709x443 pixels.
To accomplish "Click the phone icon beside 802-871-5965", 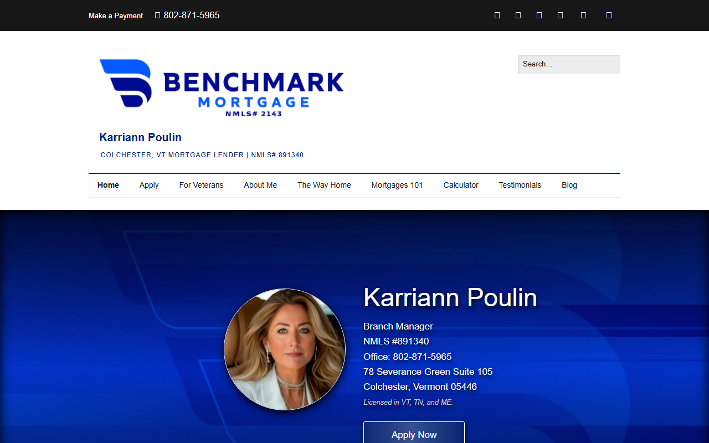I will click(x=157, y=16).
